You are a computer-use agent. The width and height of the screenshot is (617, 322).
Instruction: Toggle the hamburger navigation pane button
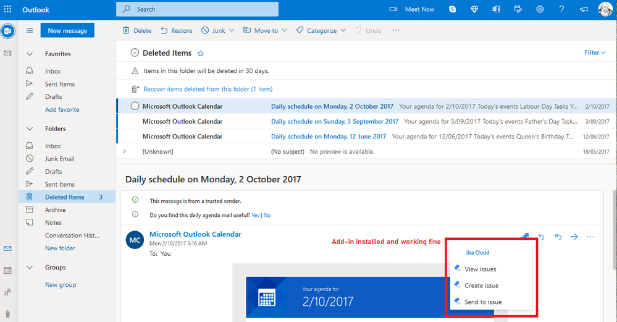pos(30,30)
